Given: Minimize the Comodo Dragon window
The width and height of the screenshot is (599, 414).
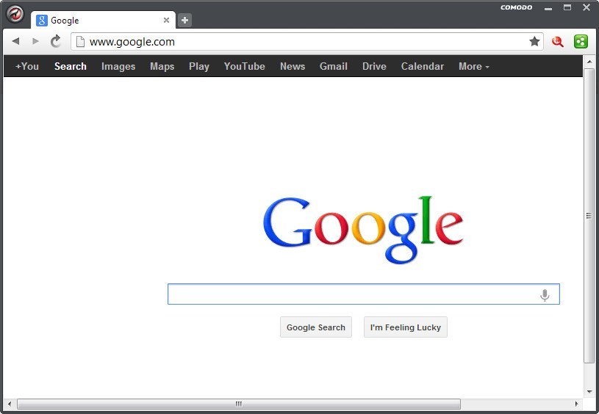Looking at the screenshot, I should 548,8.
